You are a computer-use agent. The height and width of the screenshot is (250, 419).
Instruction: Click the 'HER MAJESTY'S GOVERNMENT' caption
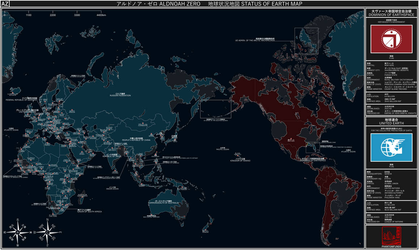tap(391, 22)
